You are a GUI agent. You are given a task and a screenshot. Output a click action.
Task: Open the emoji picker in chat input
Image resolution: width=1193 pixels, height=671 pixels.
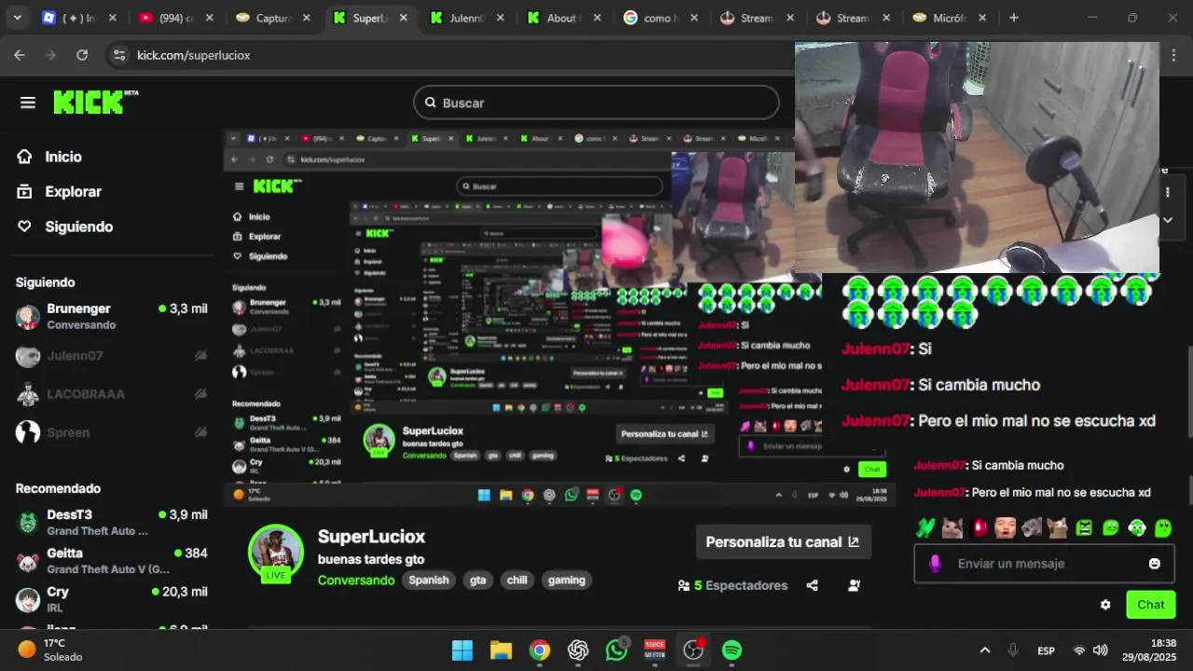(x=1155, y=563)
